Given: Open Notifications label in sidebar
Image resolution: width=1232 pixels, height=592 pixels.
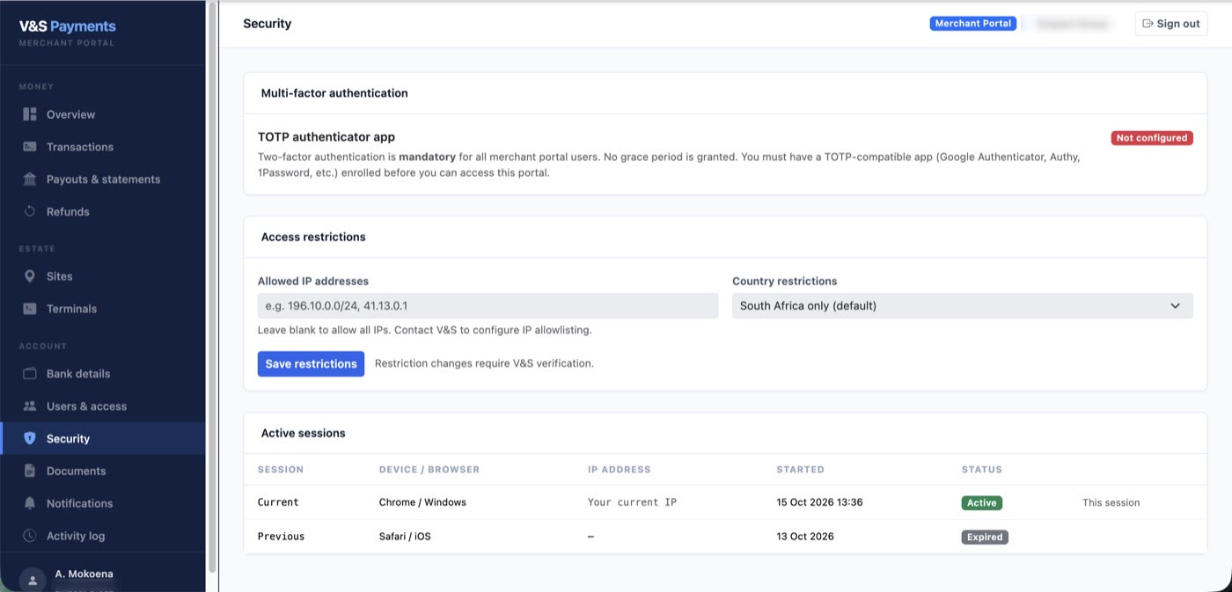Looking at the screenshot, I should 79,504.
